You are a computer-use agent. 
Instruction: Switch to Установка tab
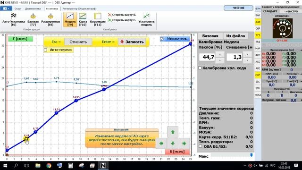pyautogui.click(x=51, y=8)
